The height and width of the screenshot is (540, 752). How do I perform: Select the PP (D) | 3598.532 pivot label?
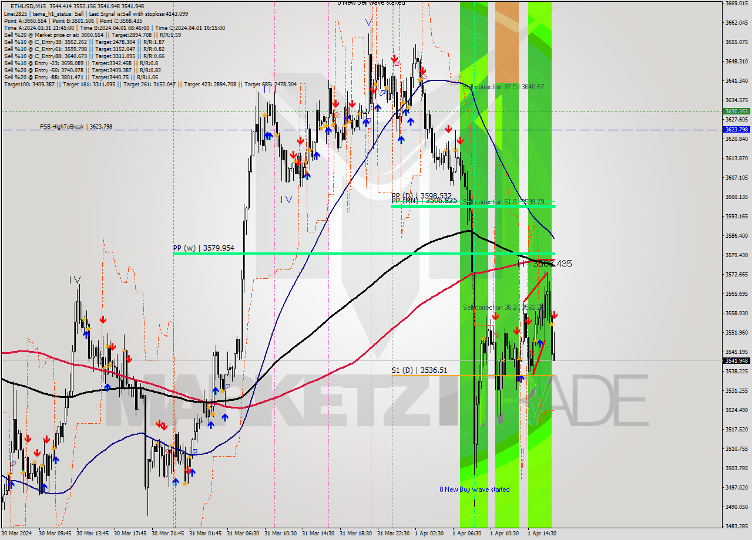(x=421, y=195)
